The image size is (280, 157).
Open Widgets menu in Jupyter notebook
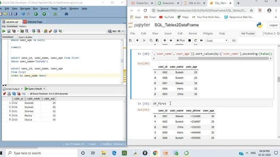(208, 34)
